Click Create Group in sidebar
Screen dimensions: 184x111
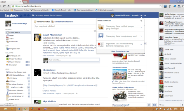tap(13, 99)
